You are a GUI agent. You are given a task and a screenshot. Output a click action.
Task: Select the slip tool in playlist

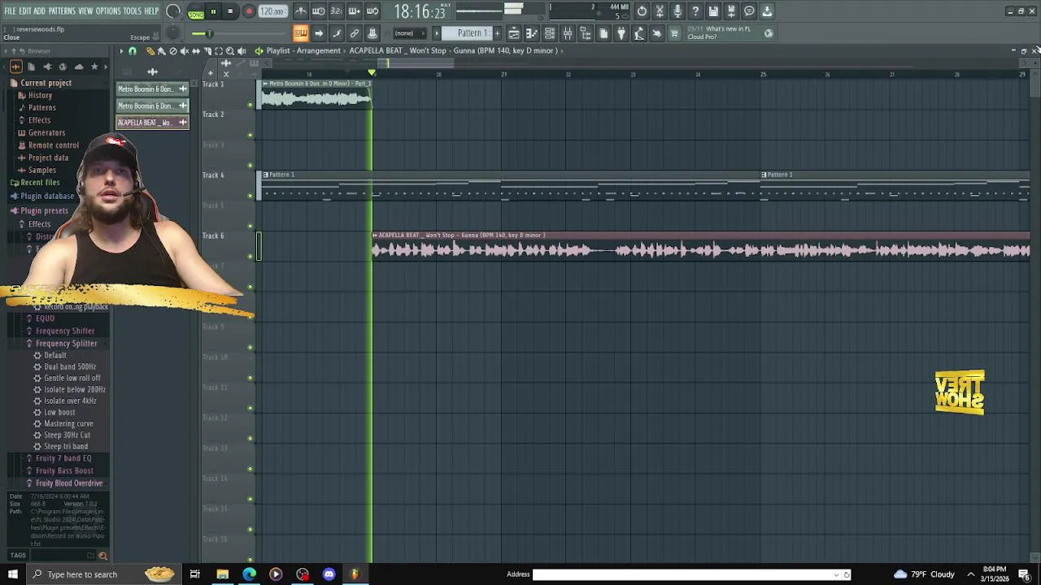tap(196, 51)
